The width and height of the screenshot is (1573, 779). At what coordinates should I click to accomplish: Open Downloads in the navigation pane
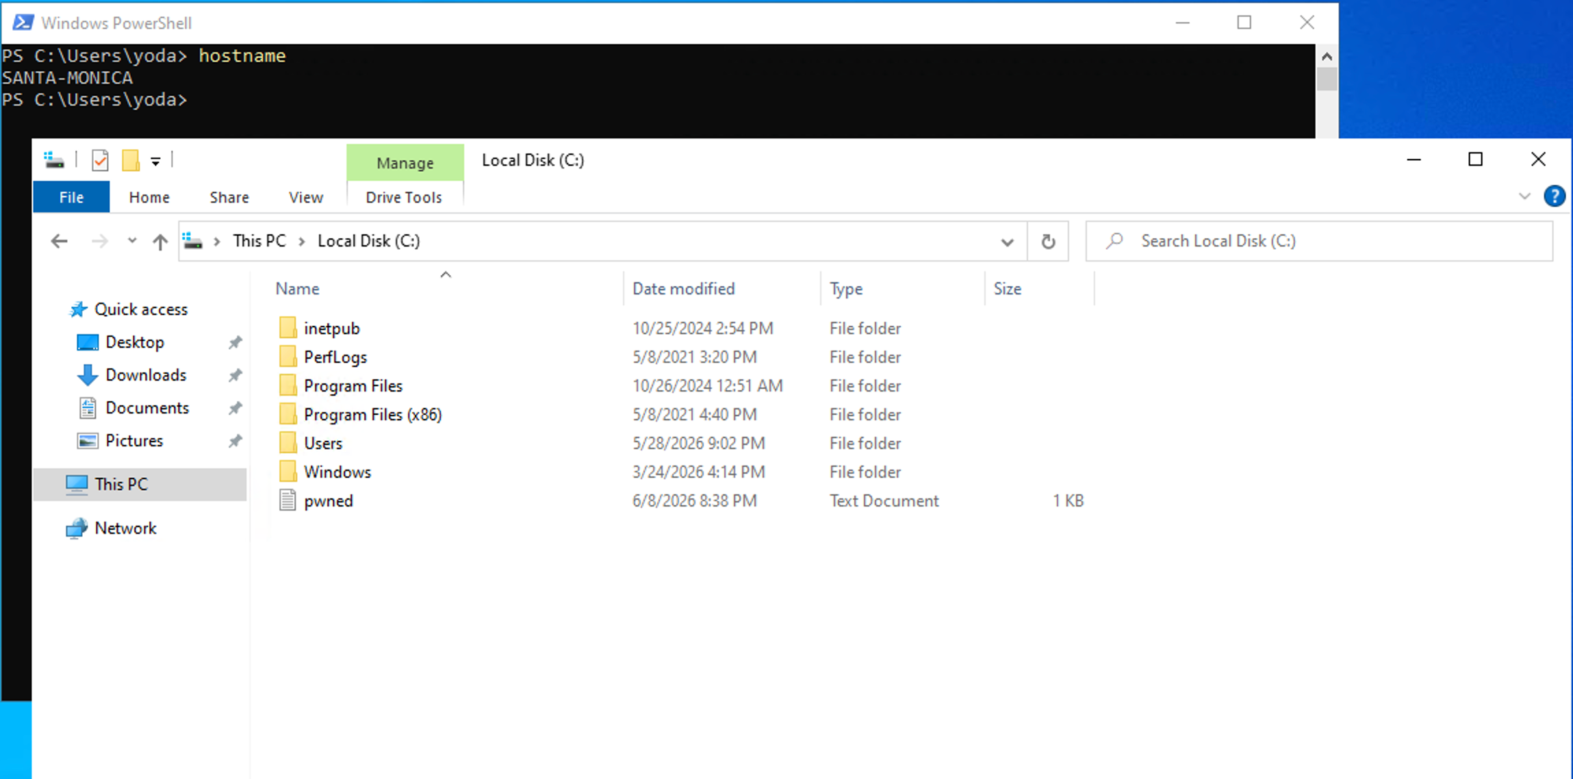click(x=146, y=375)
